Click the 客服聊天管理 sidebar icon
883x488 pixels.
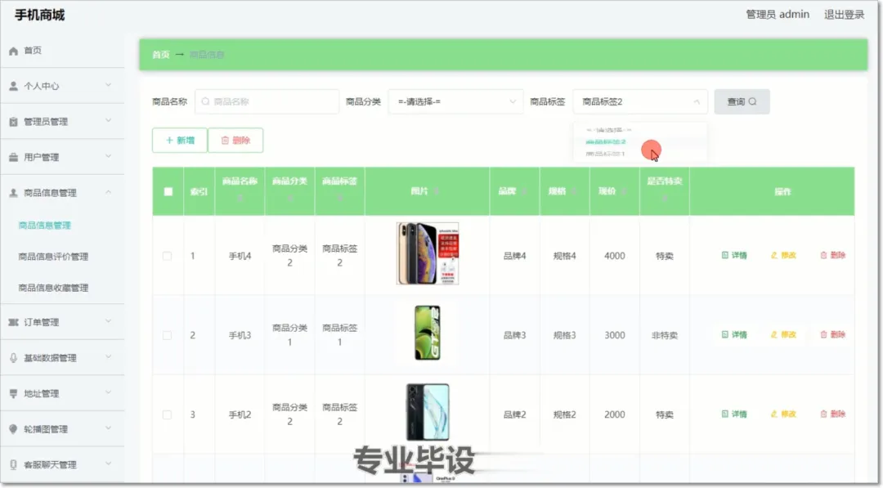[14, 464]
